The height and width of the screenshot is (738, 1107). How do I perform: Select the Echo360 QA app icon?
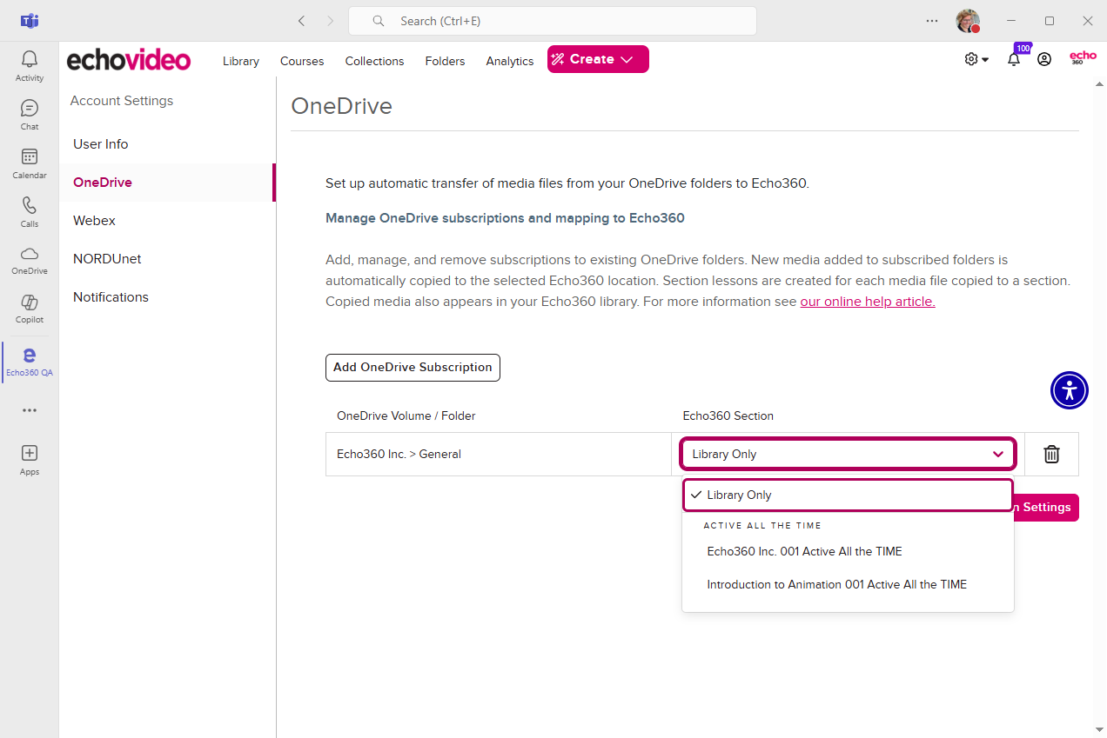pyautogui.click(x=30, y=362)
